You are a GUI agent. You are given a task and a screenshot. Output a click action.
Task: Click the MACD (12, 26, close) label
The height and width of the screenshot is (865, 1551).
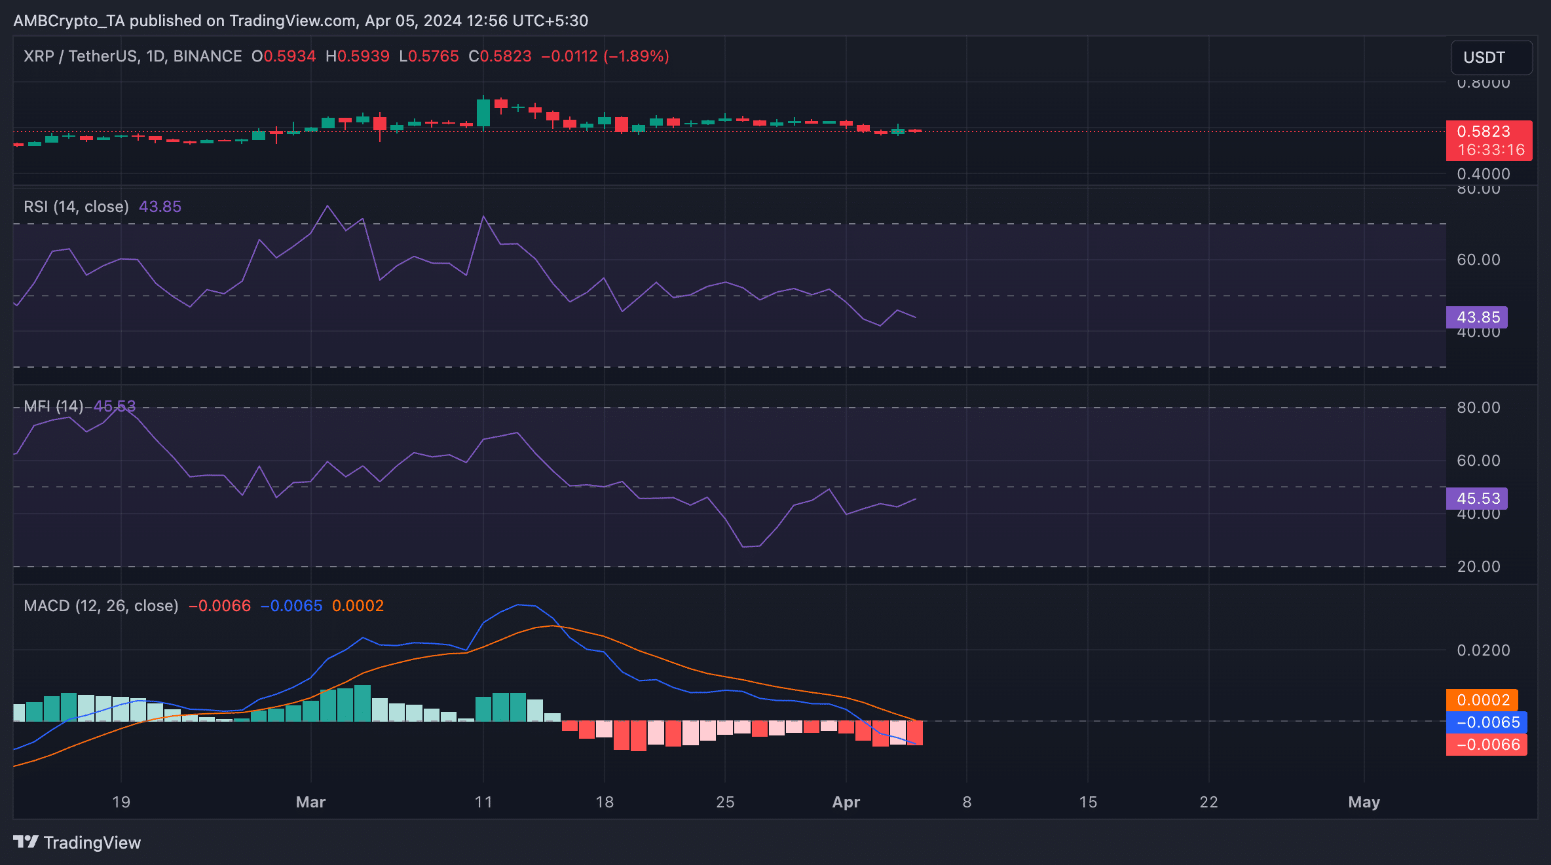click(101, 606)
